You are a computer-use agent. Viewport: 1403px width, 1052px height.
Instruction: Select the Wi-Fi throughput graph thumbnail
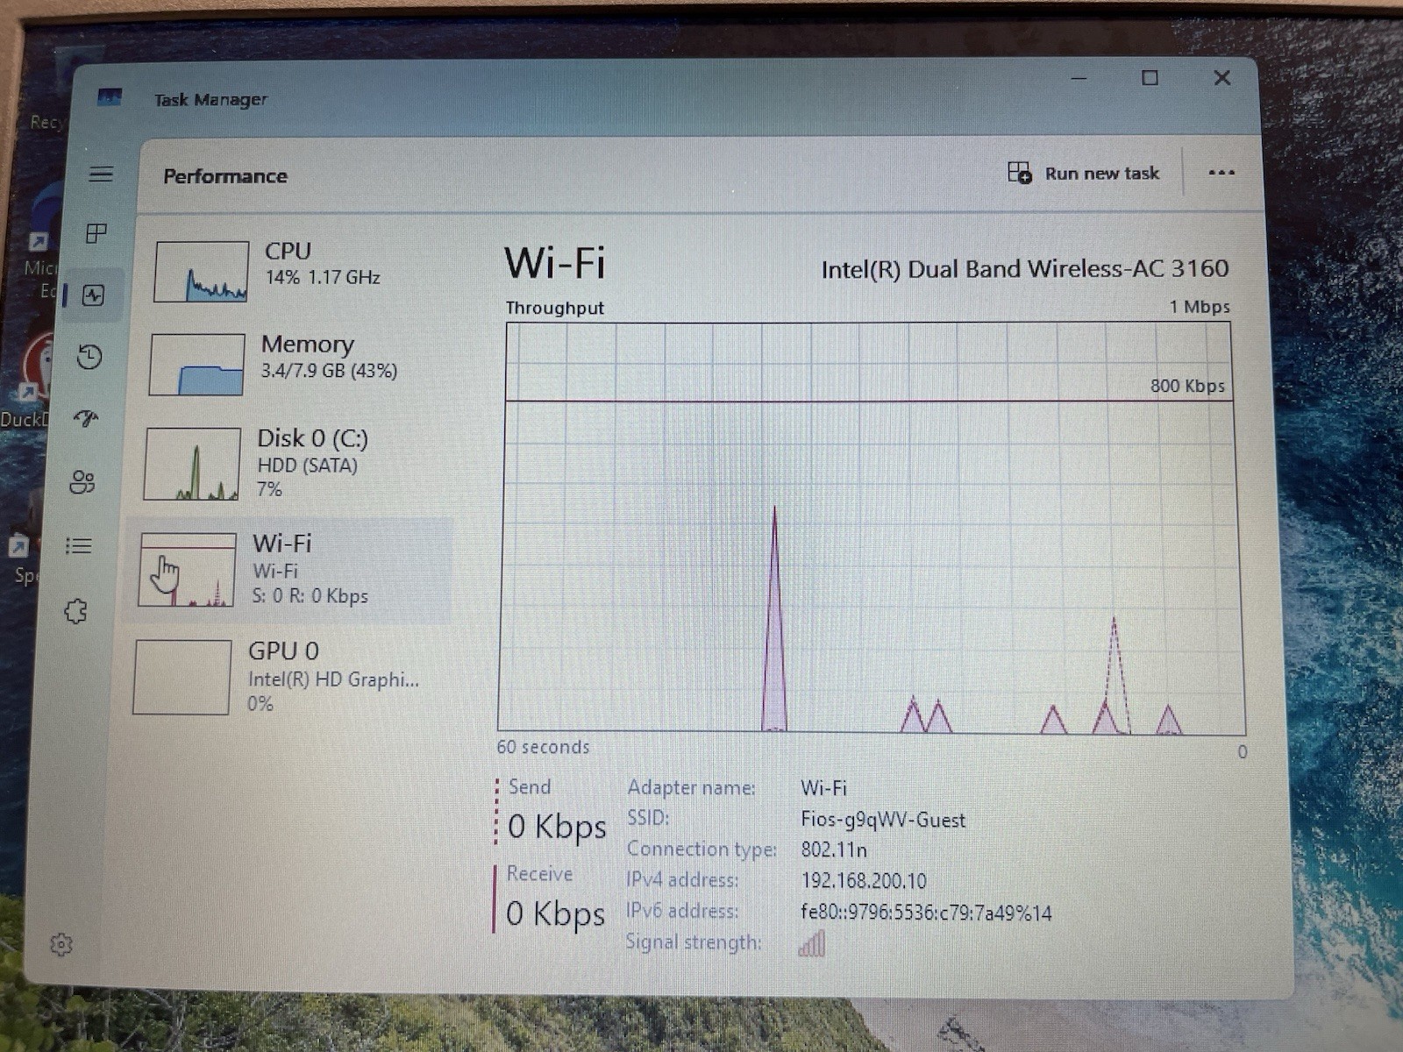pyautogui.click(x=188, y=570)
